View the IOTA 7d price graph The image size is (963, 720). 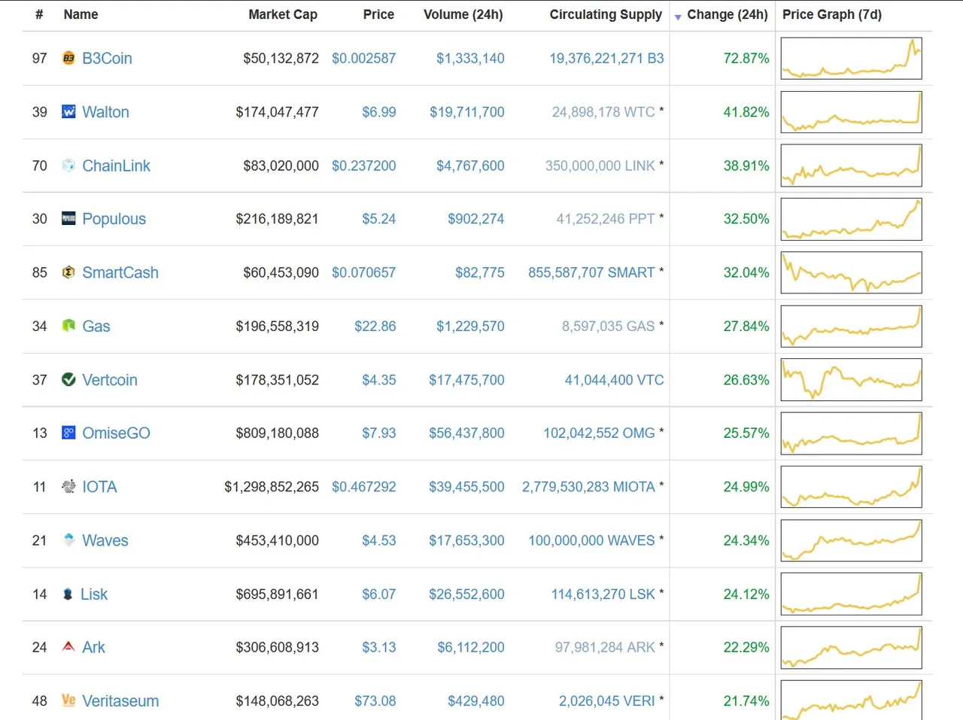click(x=851, y=486)
